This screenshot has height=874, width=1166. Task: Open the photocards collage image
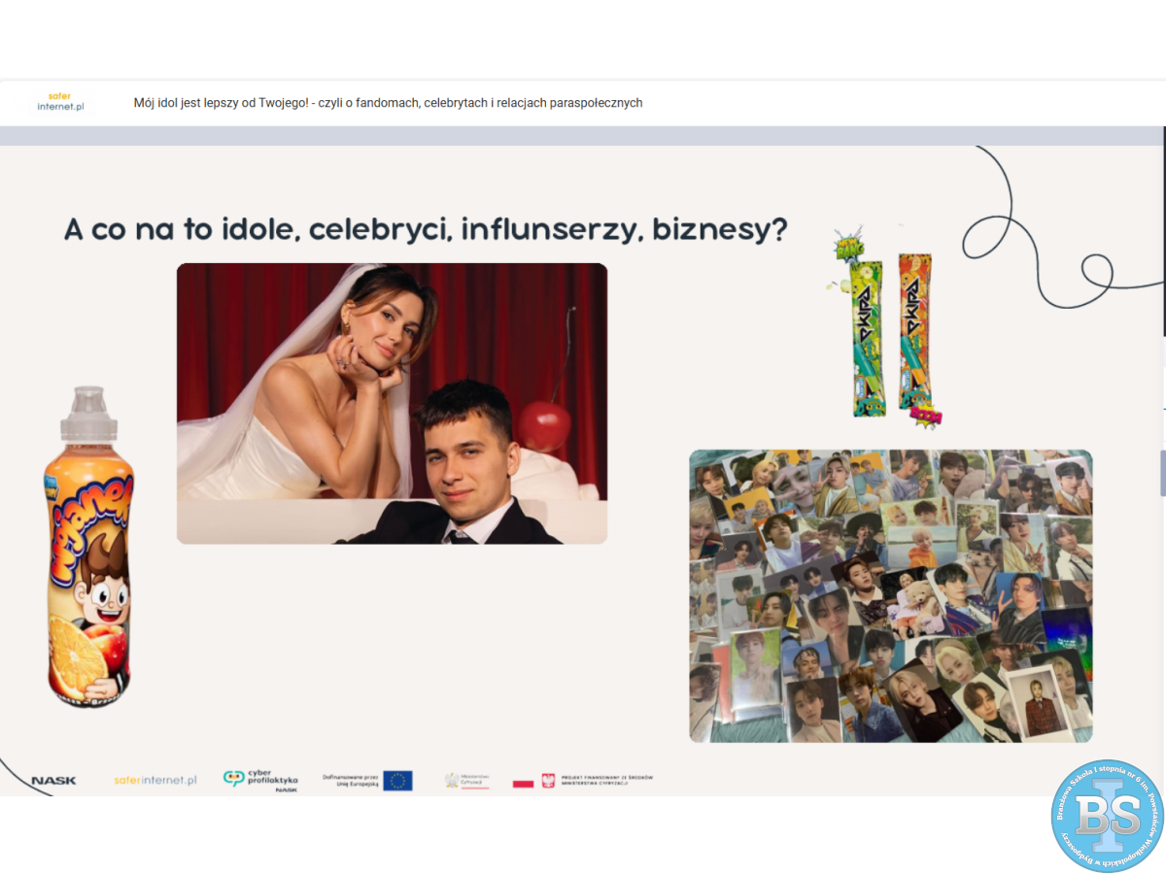pyautogui.click(x=890, y=595)
